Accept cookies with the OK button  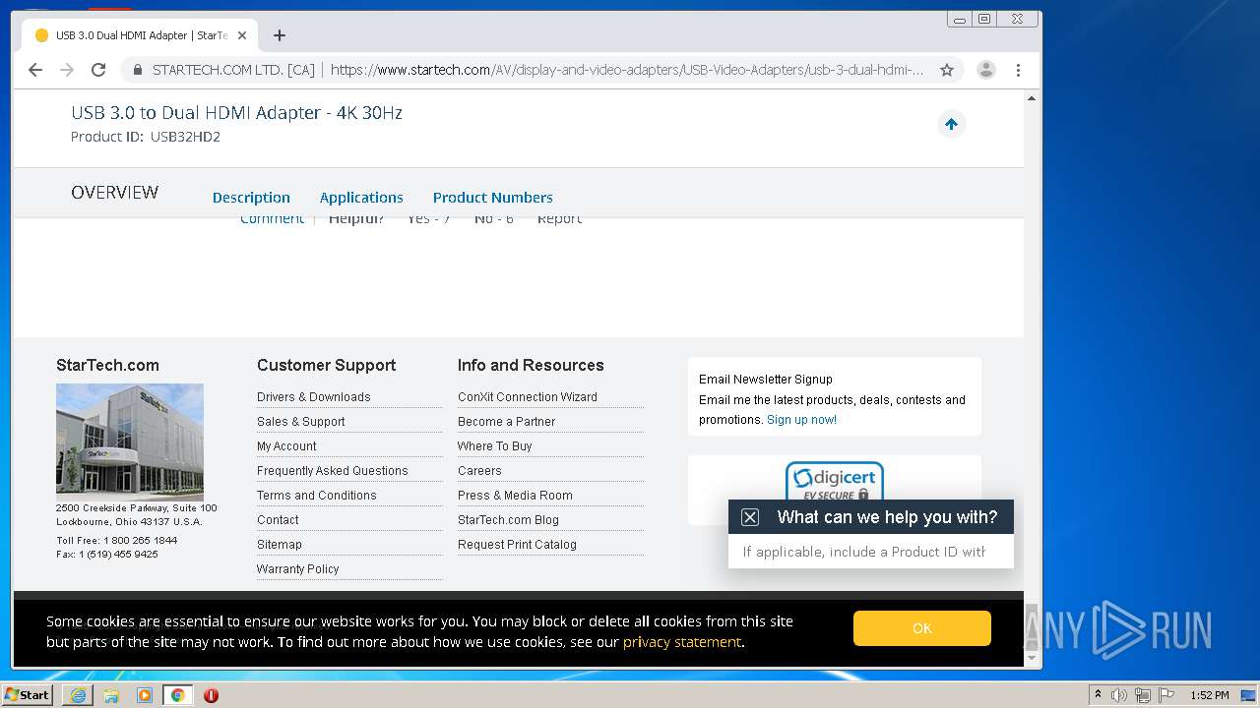click(x=922, y=628)
